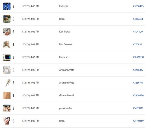
Task: Open the three-dot menu for the pressmaster row
Action: coord(13,108)
